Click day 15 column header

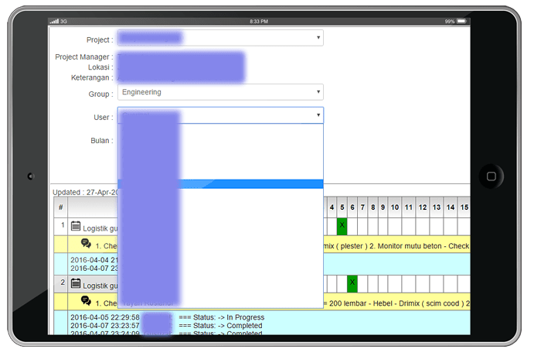pyautogui.click(x=464, y=207)
